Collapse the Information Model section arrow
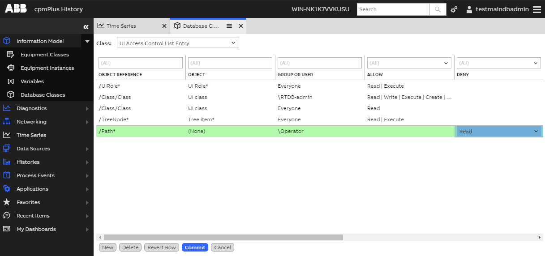The image size is (545, 256). [x=87, y=41]
